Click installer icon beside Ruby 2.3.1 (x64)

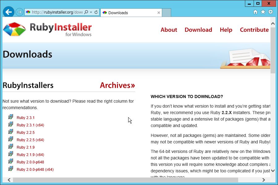[11, 124]
